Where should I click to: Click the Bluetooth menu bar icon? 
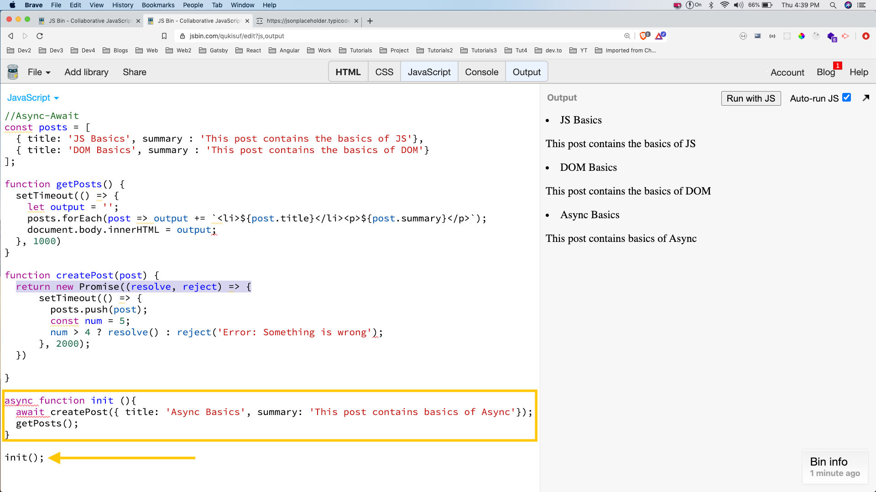coord(711,5)
